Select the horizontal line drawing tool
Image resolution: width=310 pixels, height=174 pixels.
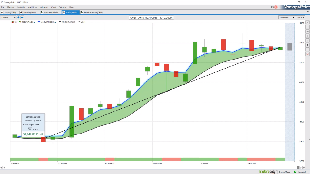point(308,31)
